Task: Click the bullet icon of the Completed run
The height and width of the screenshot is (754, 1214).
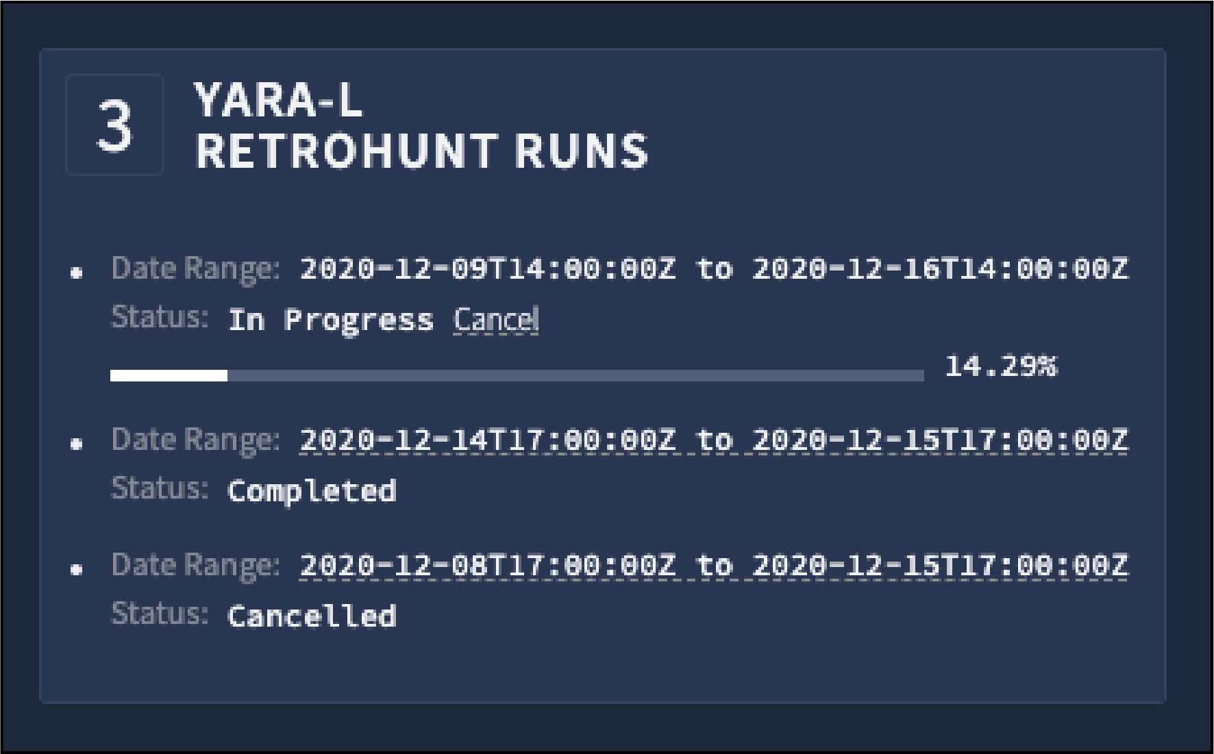Action: pyautogui.click(x=77, y=444)
